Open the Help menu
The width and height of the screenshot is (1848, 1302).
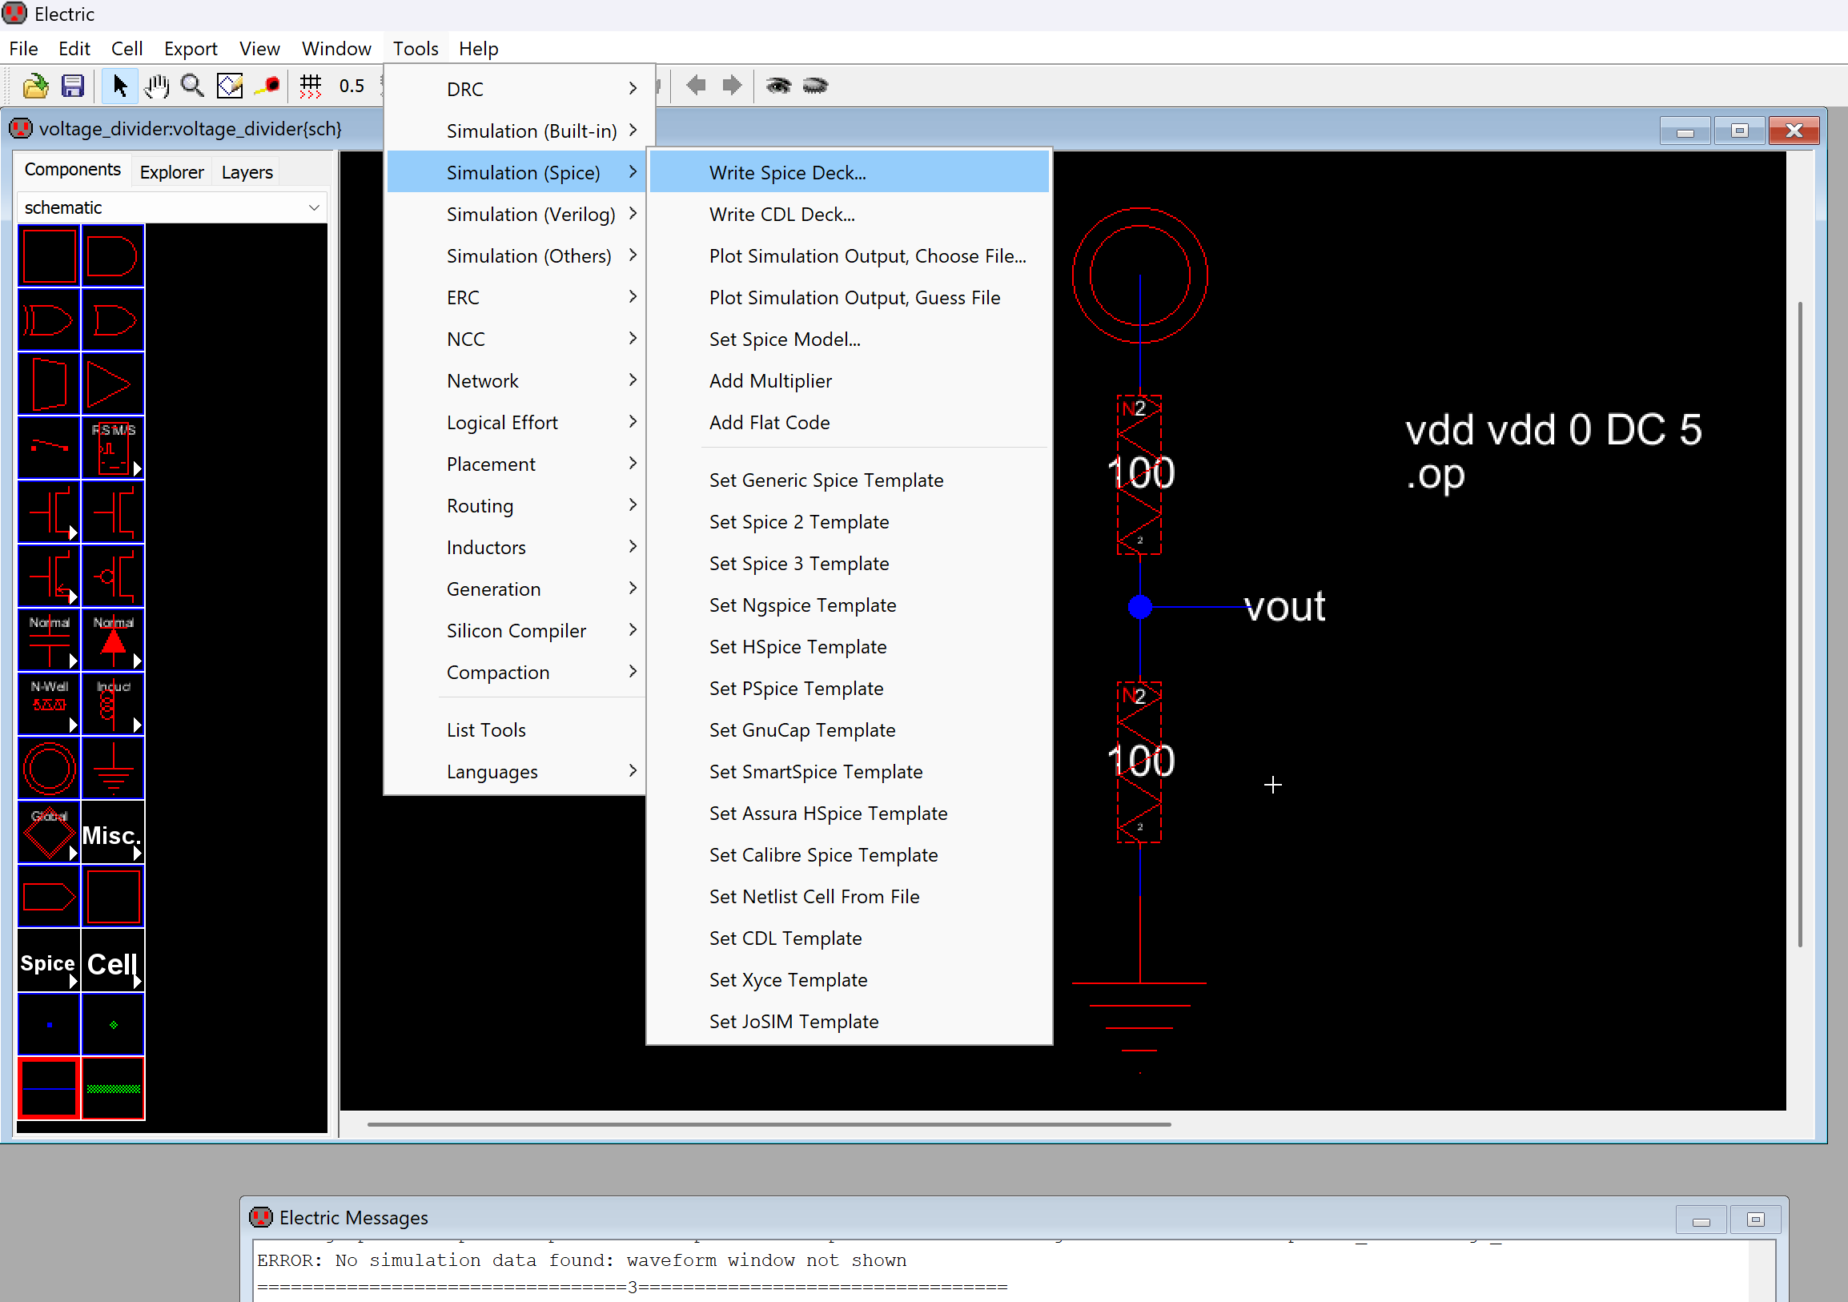pyautogui.click(x=478, y=48)
